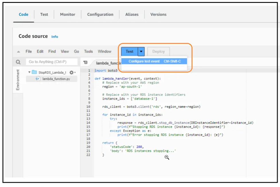Click the lambda_function.py file icon
The height and width of the screenshot is (187, 280).
[x=38, y=79]
